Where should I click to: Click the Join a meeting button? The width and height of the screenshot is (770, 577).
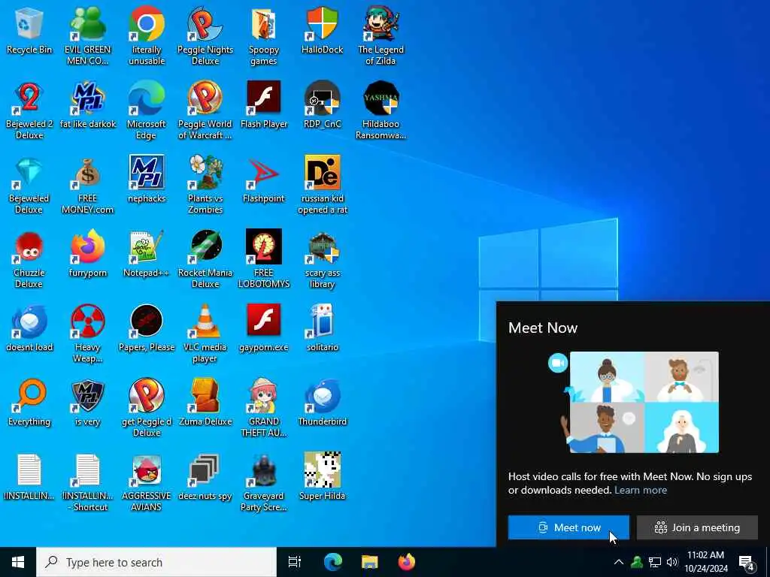[697, 527]
